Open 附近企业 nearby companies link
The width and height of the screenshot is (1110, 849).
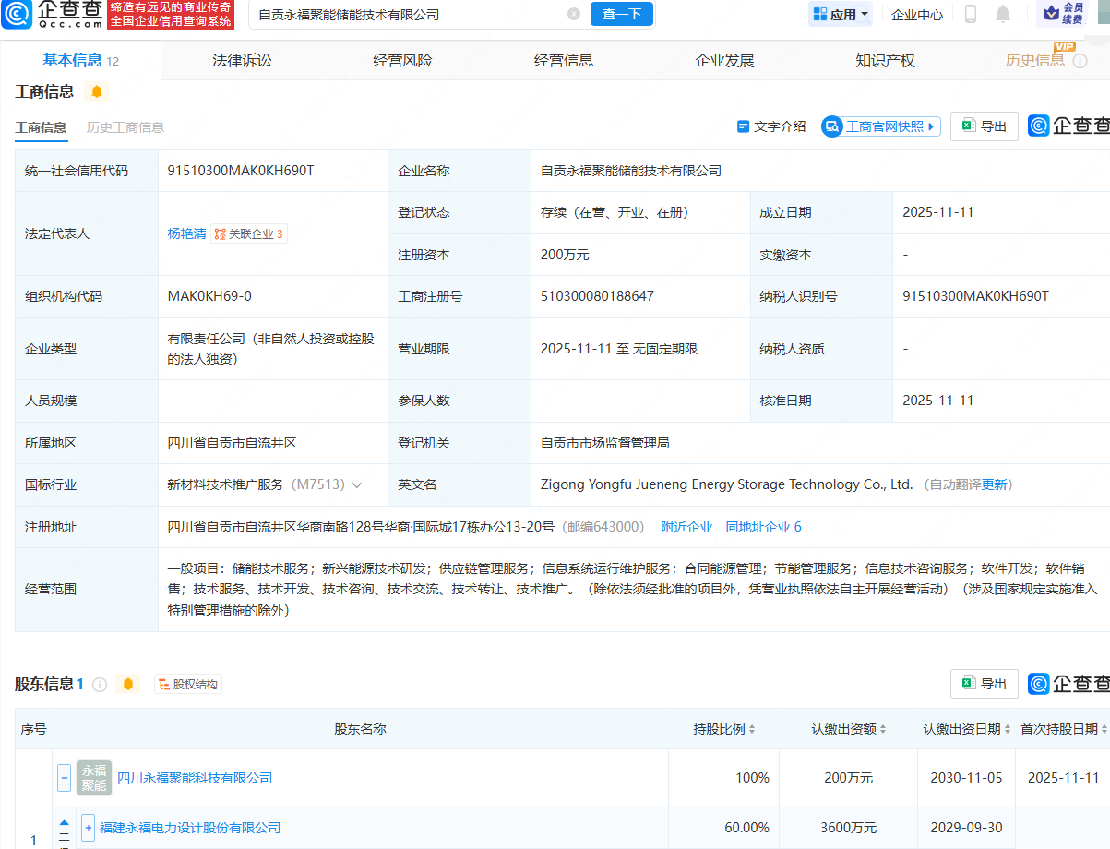tap(686, 526)
